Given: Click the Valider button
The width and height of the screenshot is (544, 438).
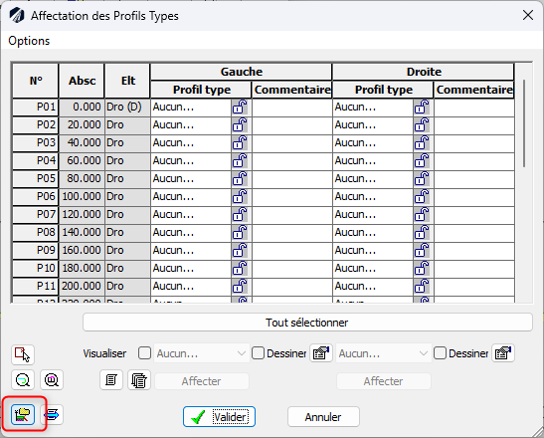Looking at the screenshot, I should tap(219, 417).
